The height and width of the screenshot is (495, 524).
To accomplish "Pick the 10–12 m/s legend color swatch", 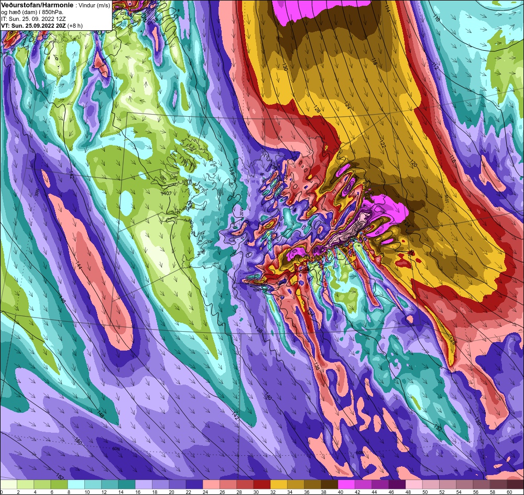I will pyautogui.click(x=93, y=485).
